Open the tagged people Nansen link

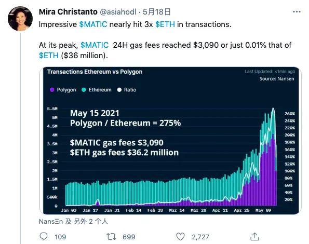(73, 221)
